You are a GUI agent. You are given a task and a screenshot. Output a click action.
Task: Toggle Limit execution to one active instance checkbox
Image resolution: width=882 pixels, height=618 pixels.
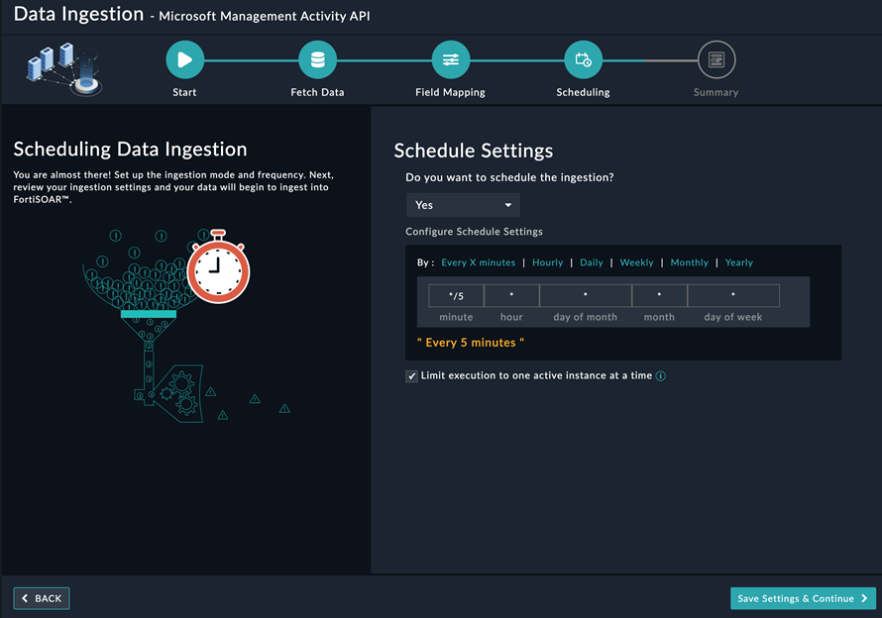click(412, 376)
